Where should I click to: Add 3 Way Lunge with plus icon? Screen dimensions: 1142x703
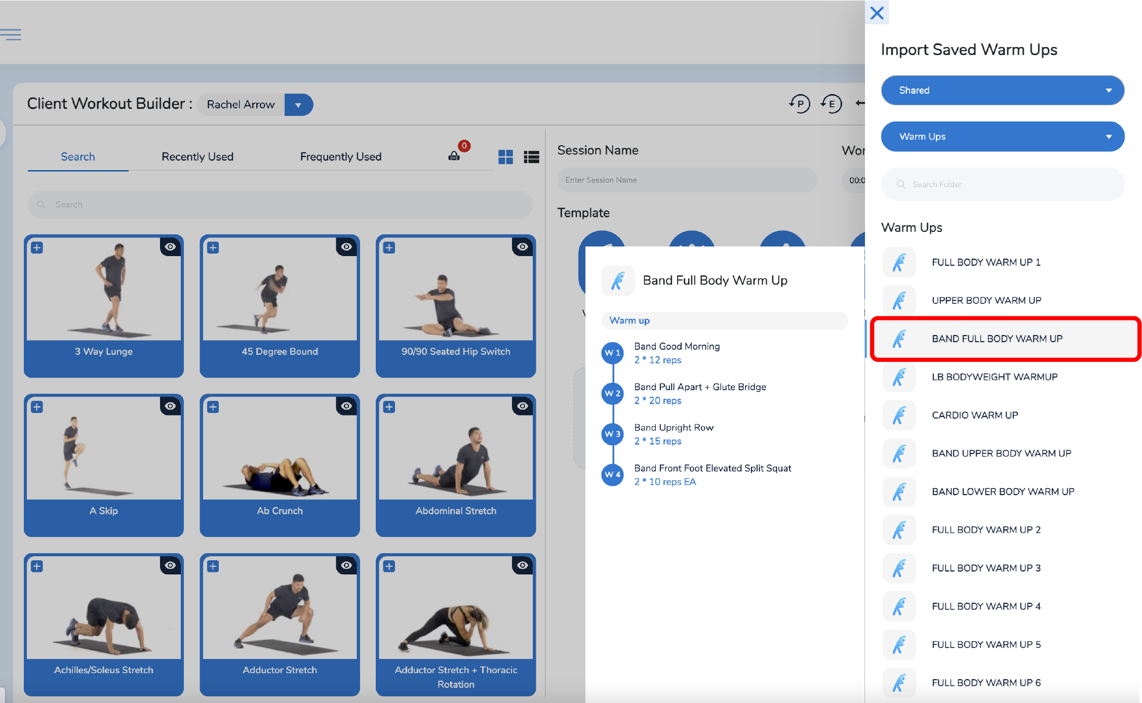tap(37, 247)
